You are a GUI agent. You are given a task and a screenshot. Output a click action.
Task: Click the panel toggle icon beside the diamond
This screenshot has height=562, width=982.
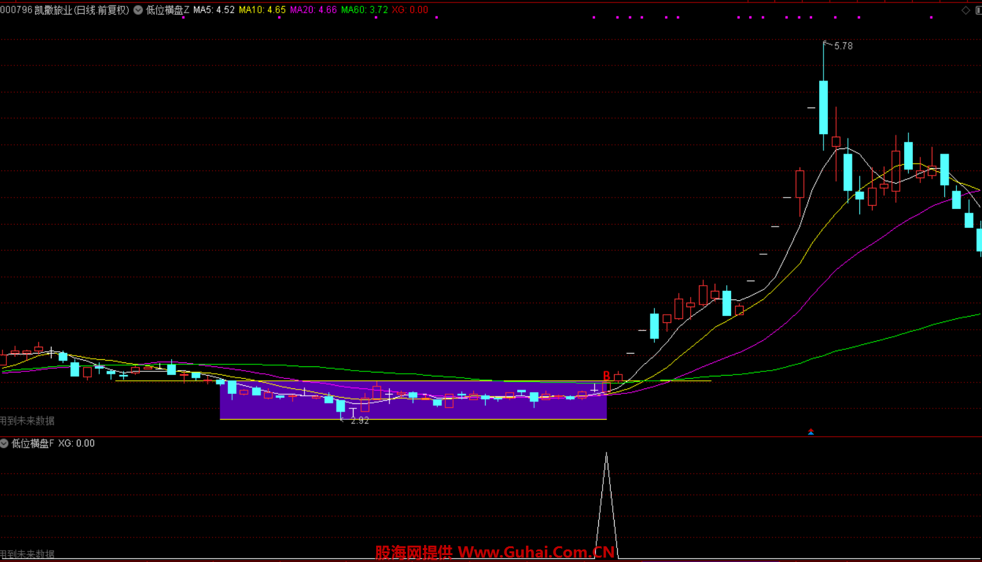pos(978,10)
